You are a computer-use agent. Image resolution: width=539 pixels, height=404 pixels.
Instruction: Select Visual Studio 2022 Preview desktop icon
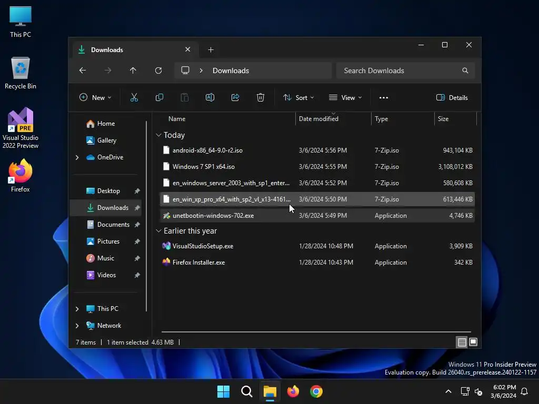(x=21, y=128)
